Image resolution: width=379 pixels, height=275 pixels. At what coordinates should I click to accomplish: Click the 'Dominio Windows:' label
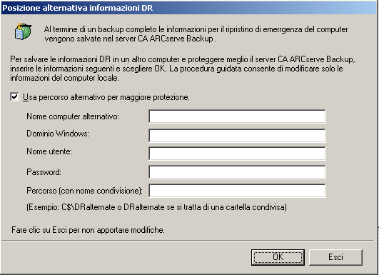pos(58,134)
